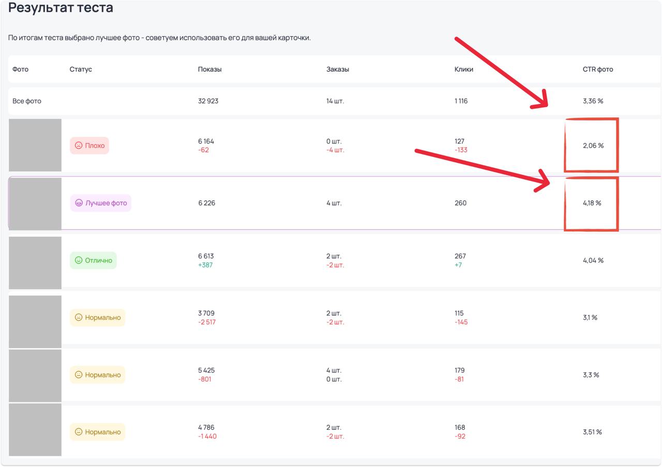Open photo thumbnail of the Плохо row
This screenshot has width=662, height=467.
(x=35, y=145)
